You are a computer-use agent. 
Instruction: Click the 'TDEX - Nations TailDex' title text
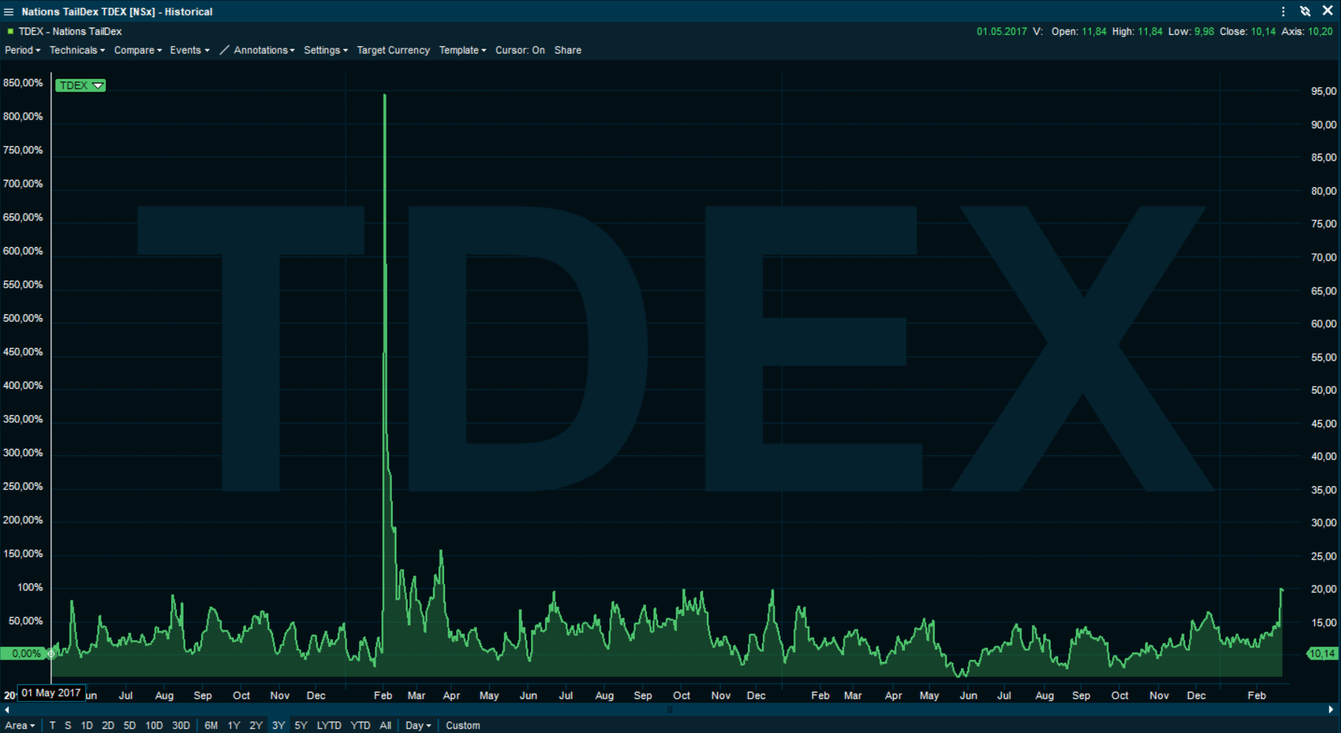(x=70, y=31)
